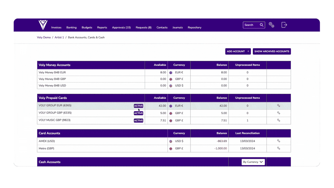Click SHOW ARCHIVED ACCOUNTS button

(x=272, y=51)
